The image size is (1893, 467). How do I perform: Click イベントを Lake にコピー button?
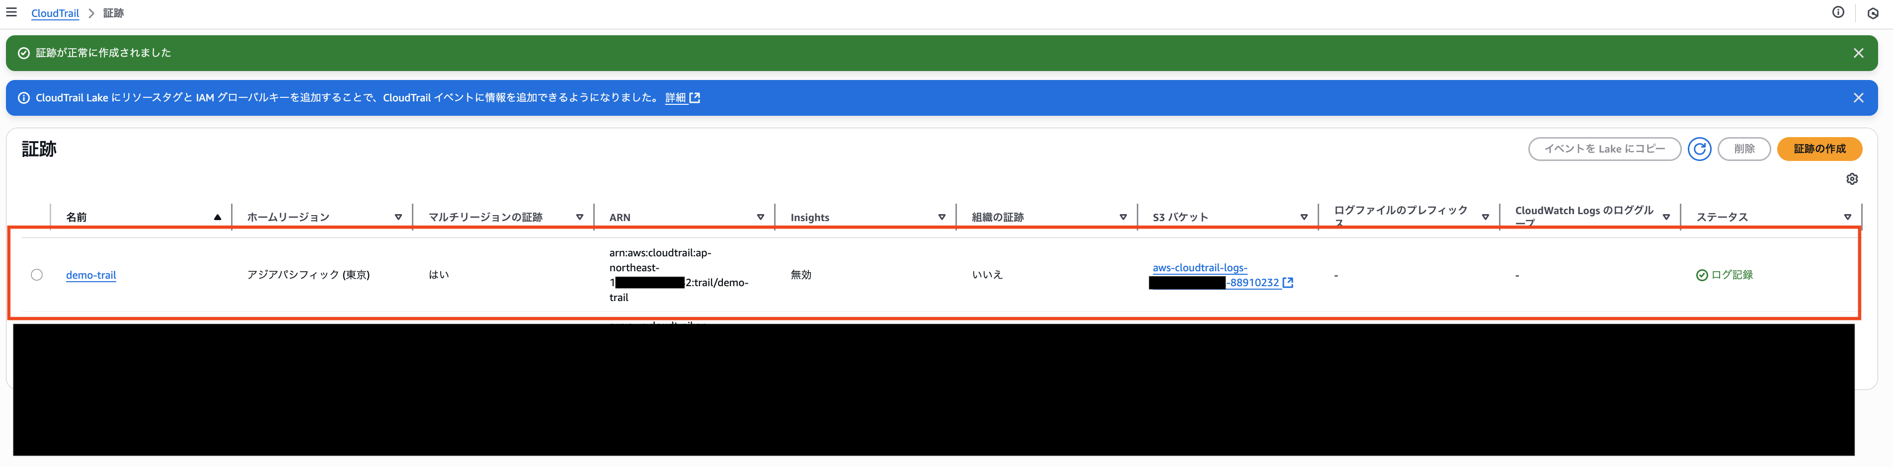tap(1604, 149)
